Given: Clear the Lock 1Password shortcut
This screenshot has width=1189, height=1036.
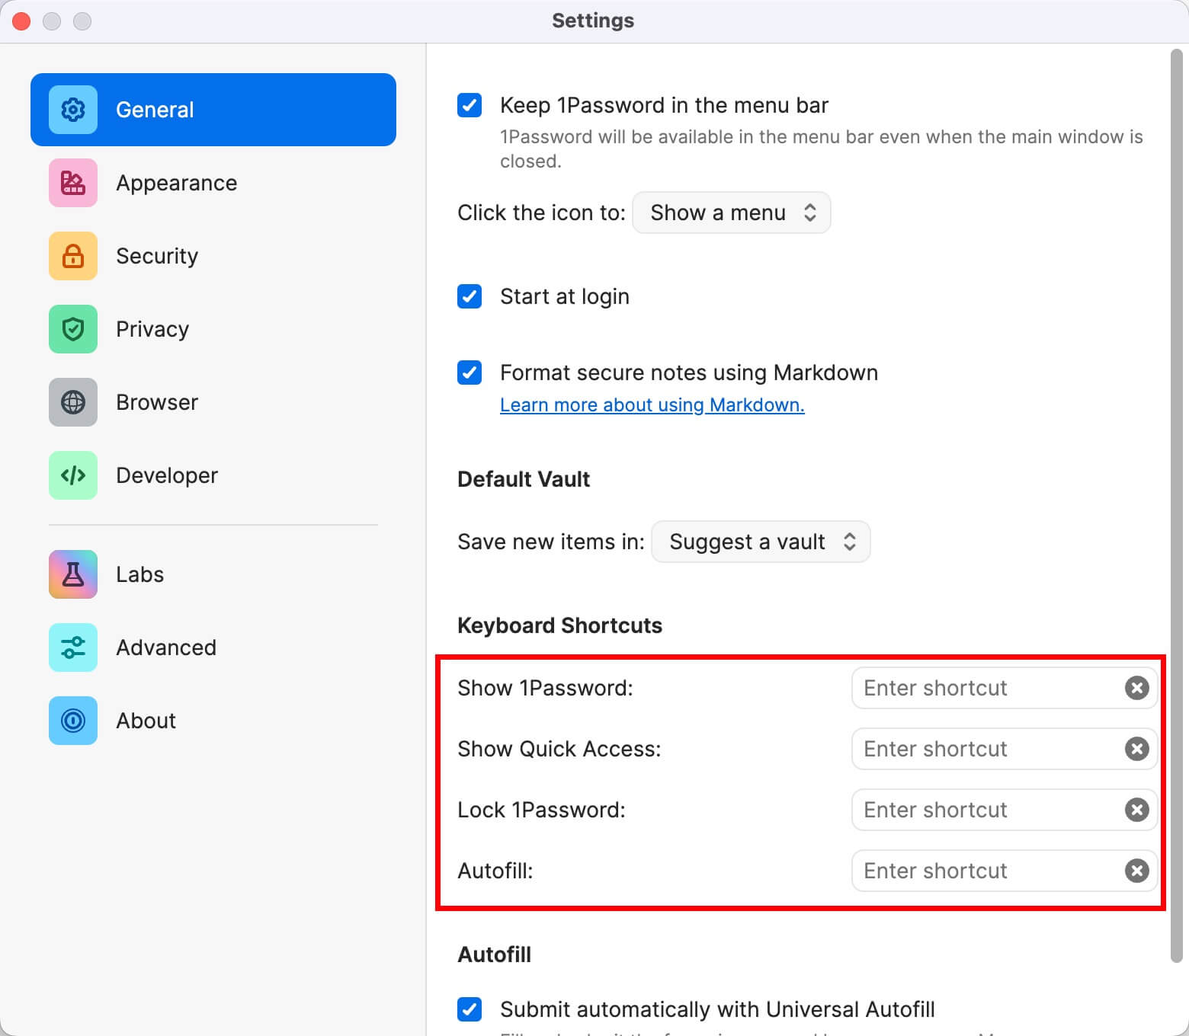Looking at the screenshot, I should (1136, 810).
